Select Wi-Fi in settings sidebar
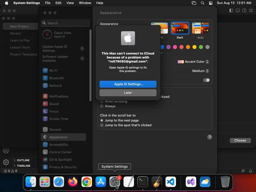 tap(64, 70)
